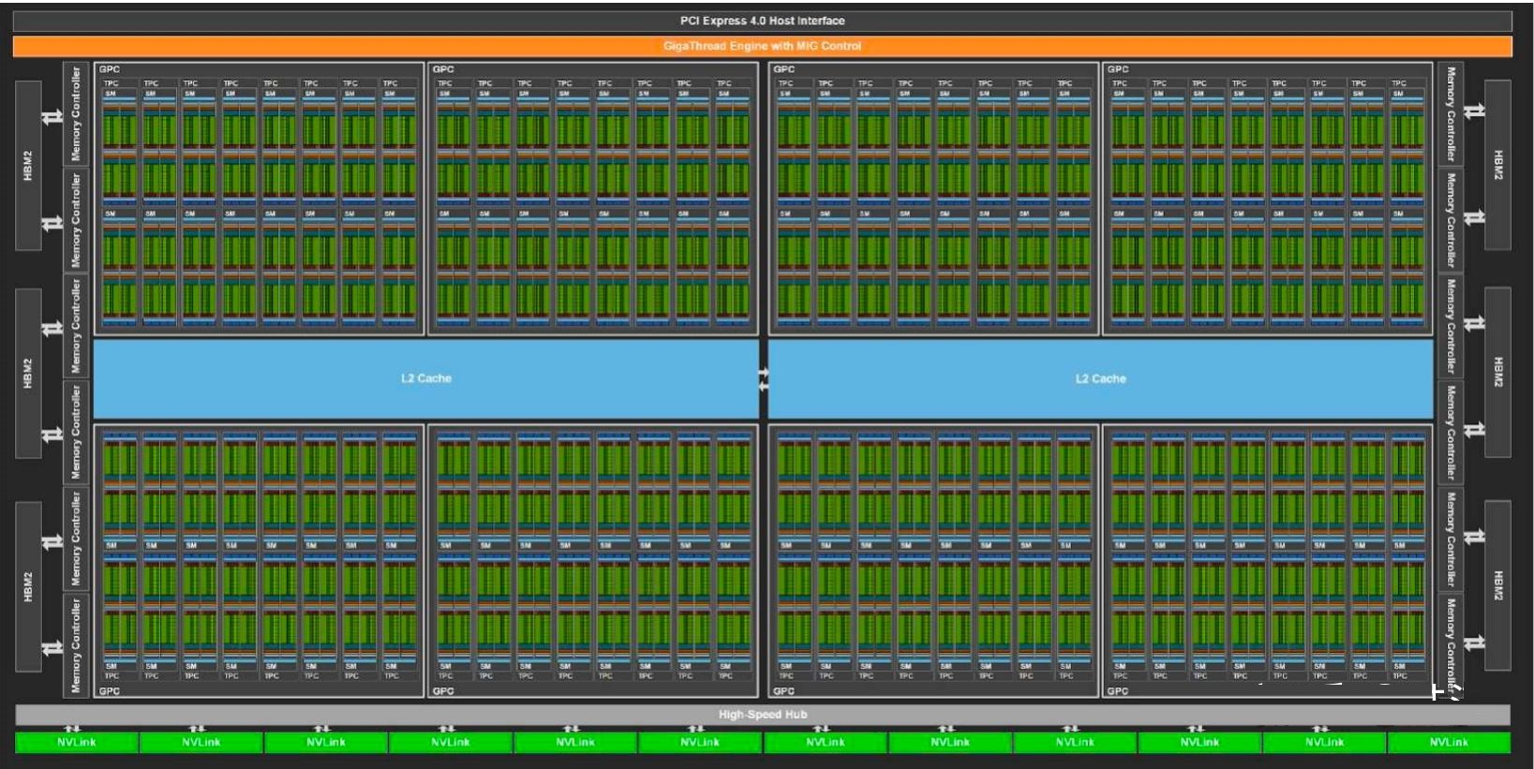
Task: Select the leftmost green NVLink block
Action: pyautogui.click(x=76, y=743)
